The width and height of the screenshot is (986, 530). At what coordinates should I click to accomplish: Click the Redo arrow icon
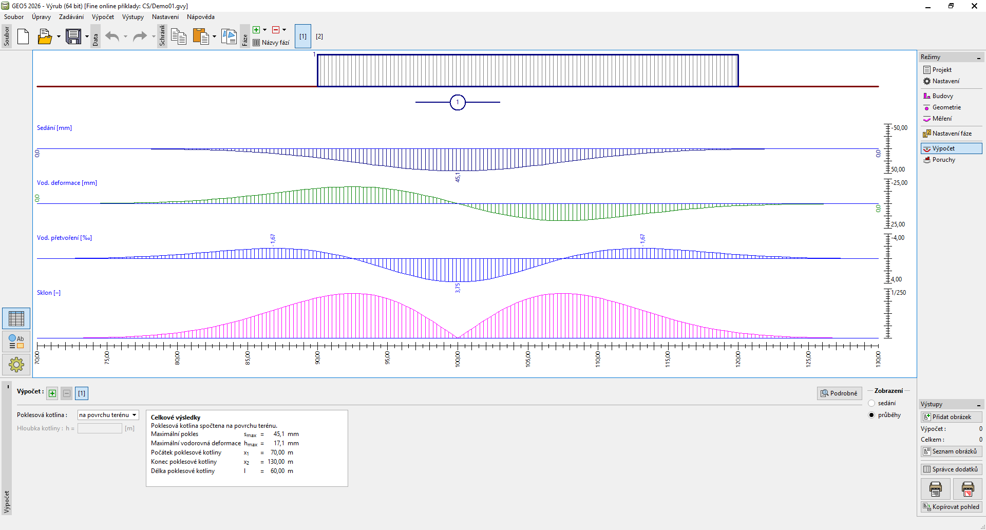pos(140,36)
